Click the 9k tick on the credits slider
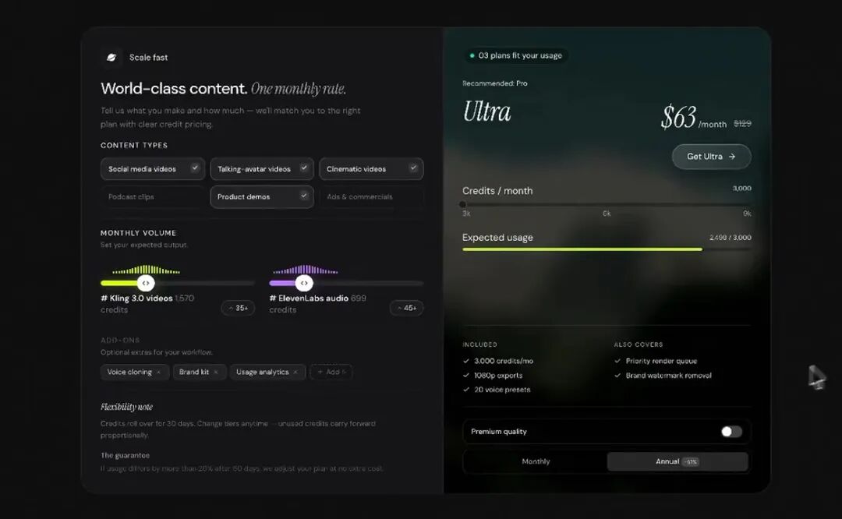This screenshot has height=519, width=842. (x=747, y=214)
